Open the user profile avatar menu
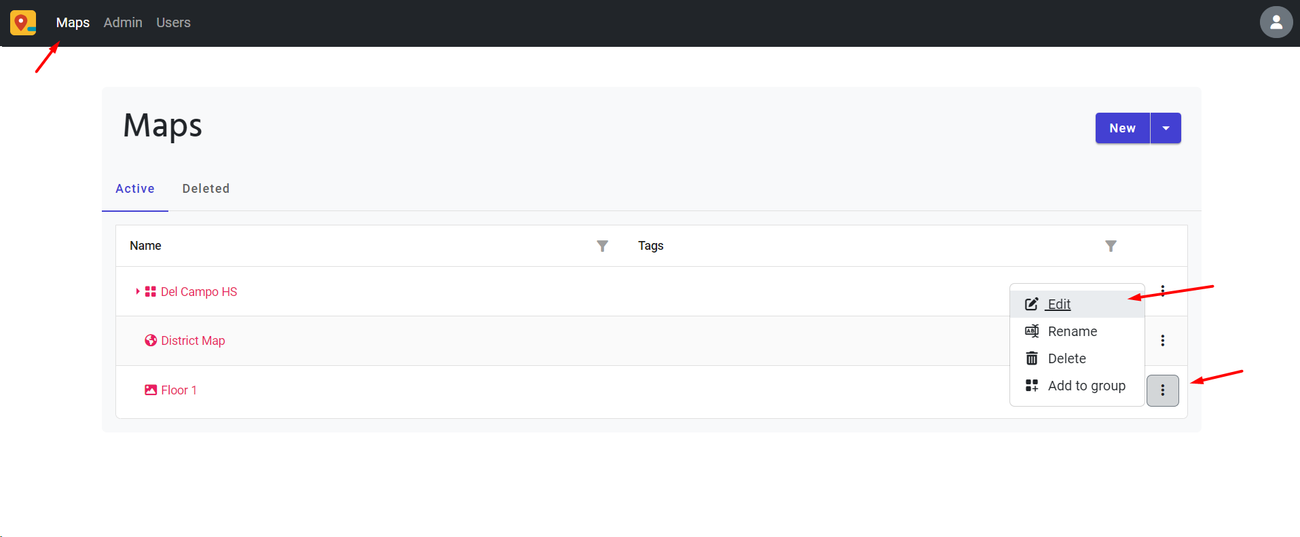The height and width of the screenshot is (537, 1300). (1276, 22)
